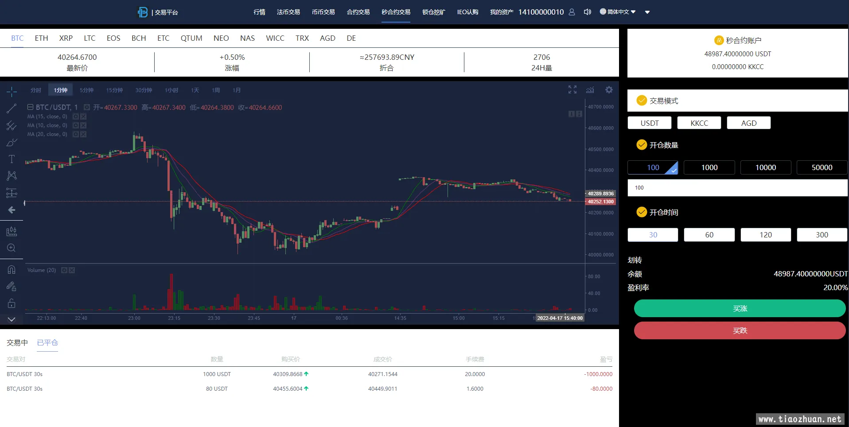Switch to XRP coin tab
849x427 pixels.
click(x=66, y=38)
